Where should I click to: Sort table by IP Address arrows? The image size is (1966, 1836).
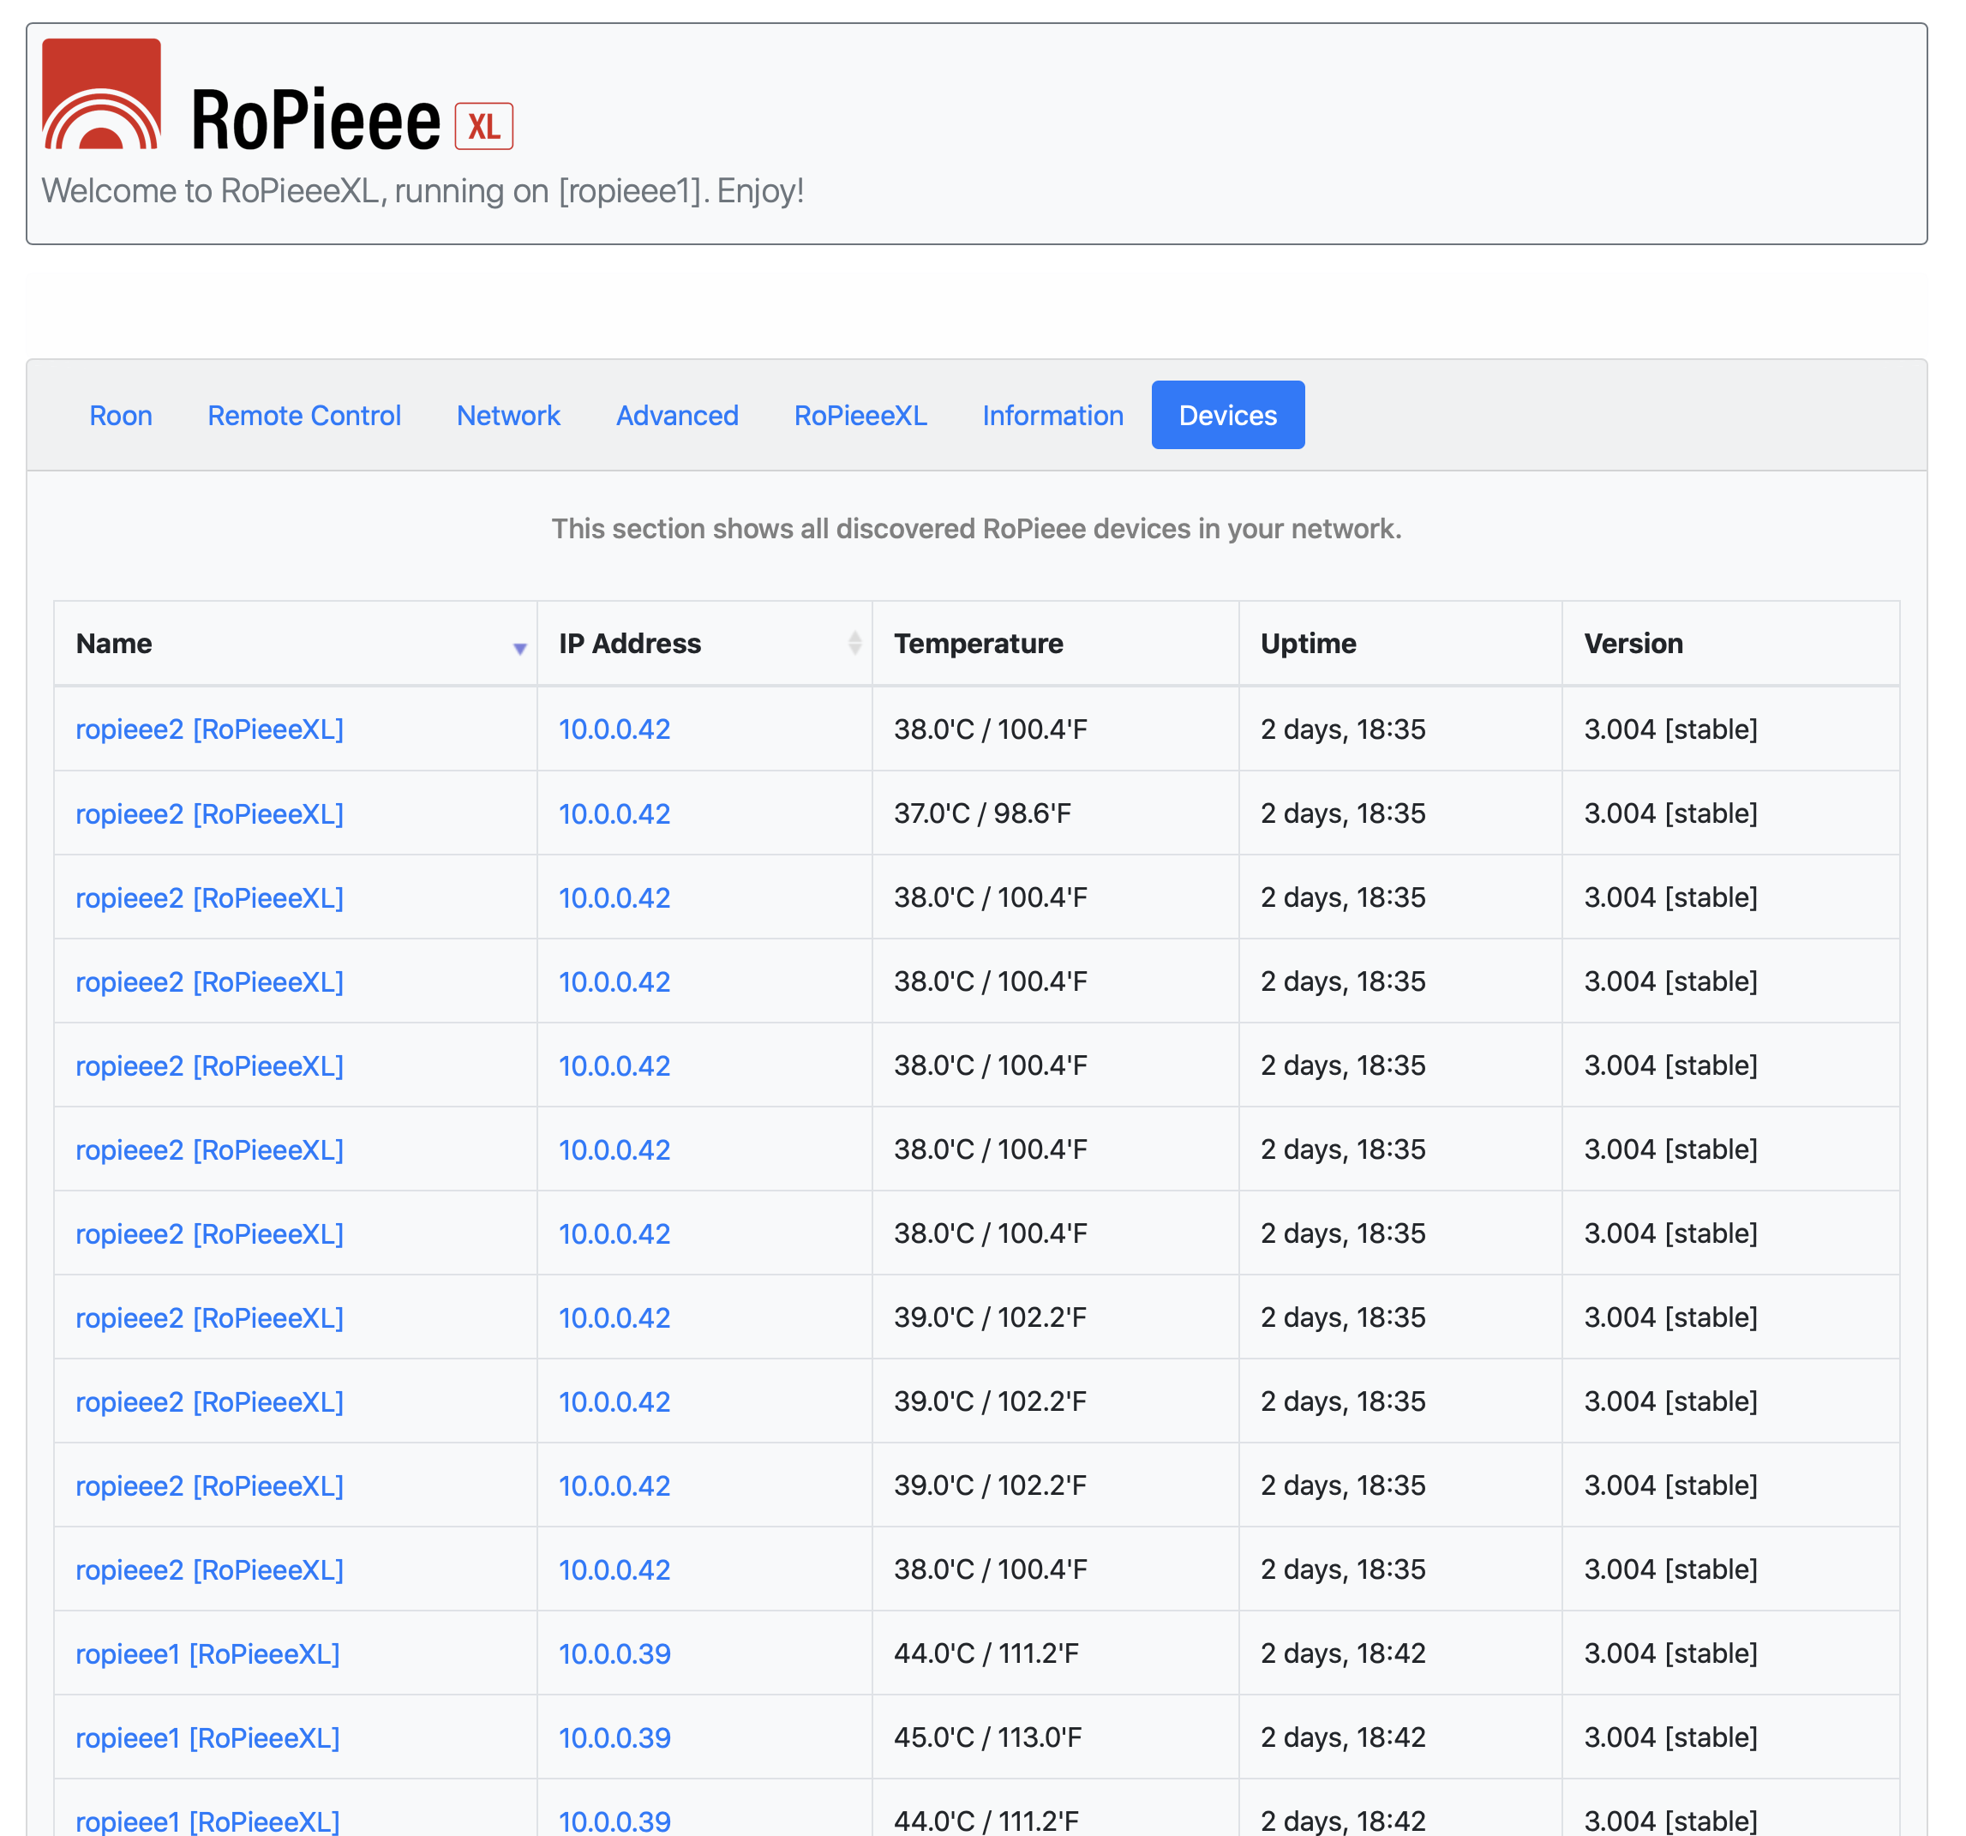pyautogui.click(x=854, y=643)
